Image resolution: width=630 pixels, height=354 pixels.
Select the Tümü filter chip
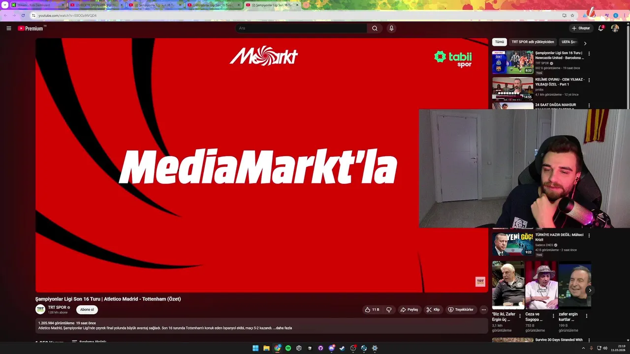click(x=499, y=42)
